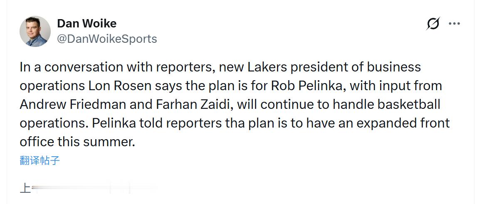Click the Dan Woike display name
The height and width of the screenshot is (204, 487).
tap(87, 23)
